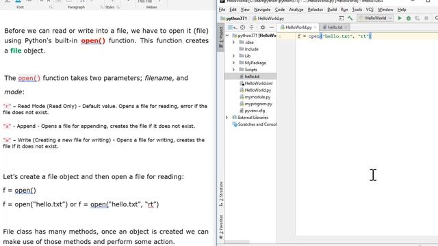Click the red open() word in Word document

(x=93, y=41)
